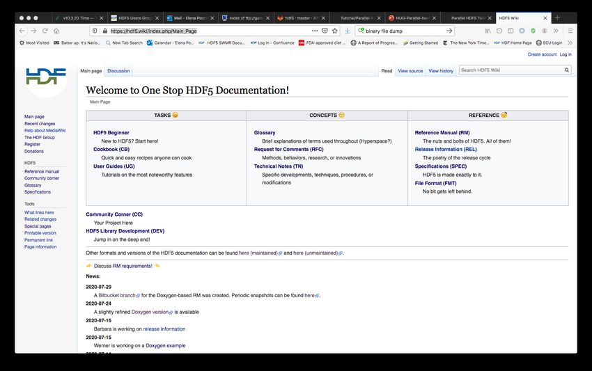Open the HDF5 Library Development (DEV) link
Image resolution: width=592 pixels, height=371 pixels.
tap(125, 231)
